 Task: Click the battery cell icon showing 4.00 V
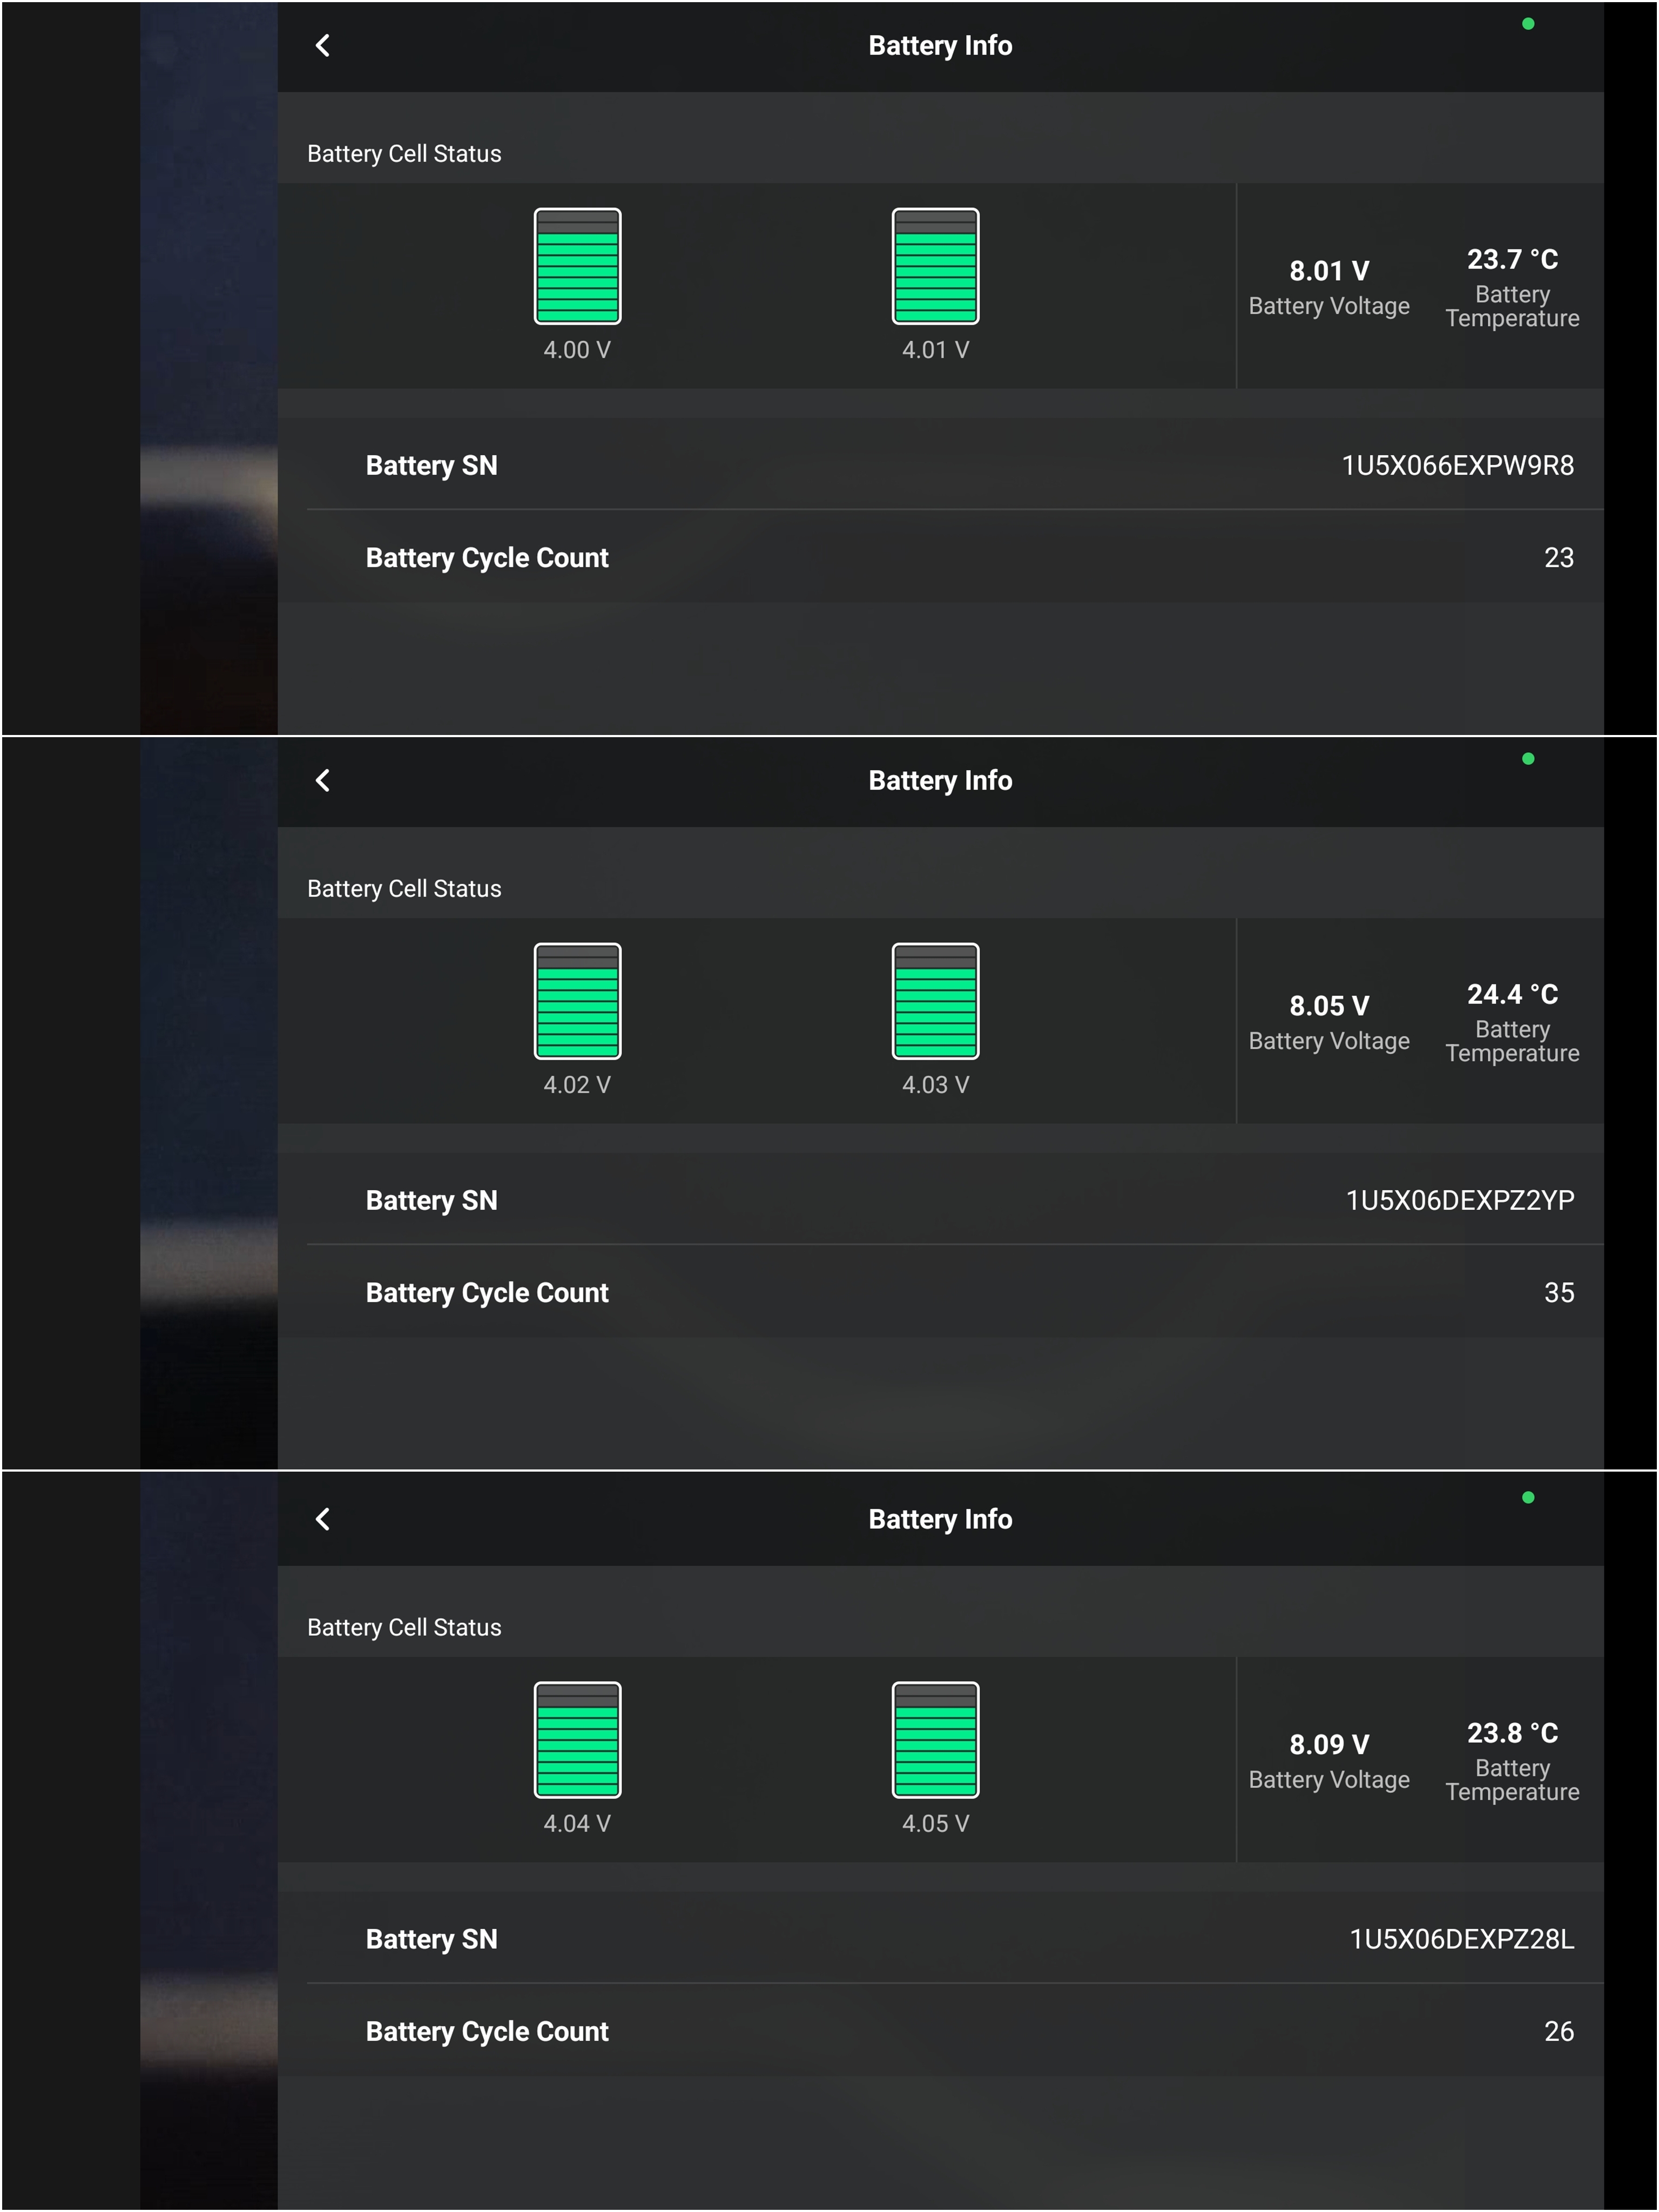tap(577, 266)
